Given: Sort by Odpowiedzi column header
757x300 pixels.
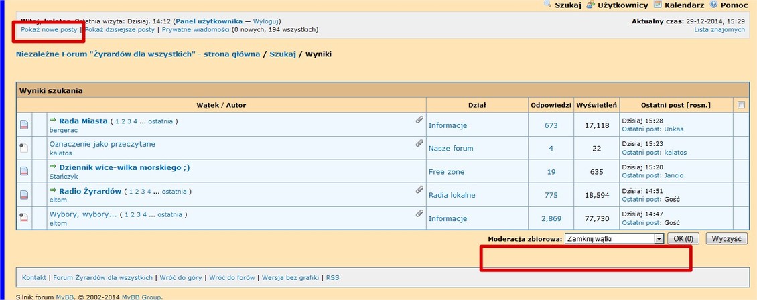Looking at the screenshot, I should point(551,106).
